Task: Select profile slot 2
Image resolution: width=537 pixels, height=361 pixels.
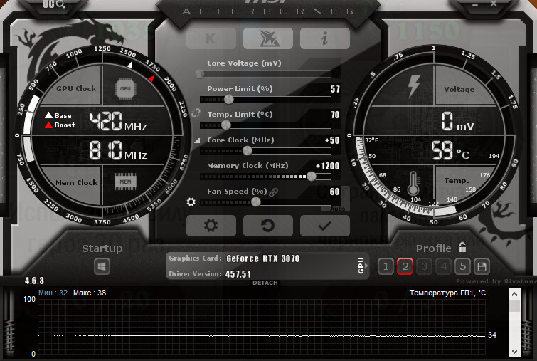Action: pos(405,266)
